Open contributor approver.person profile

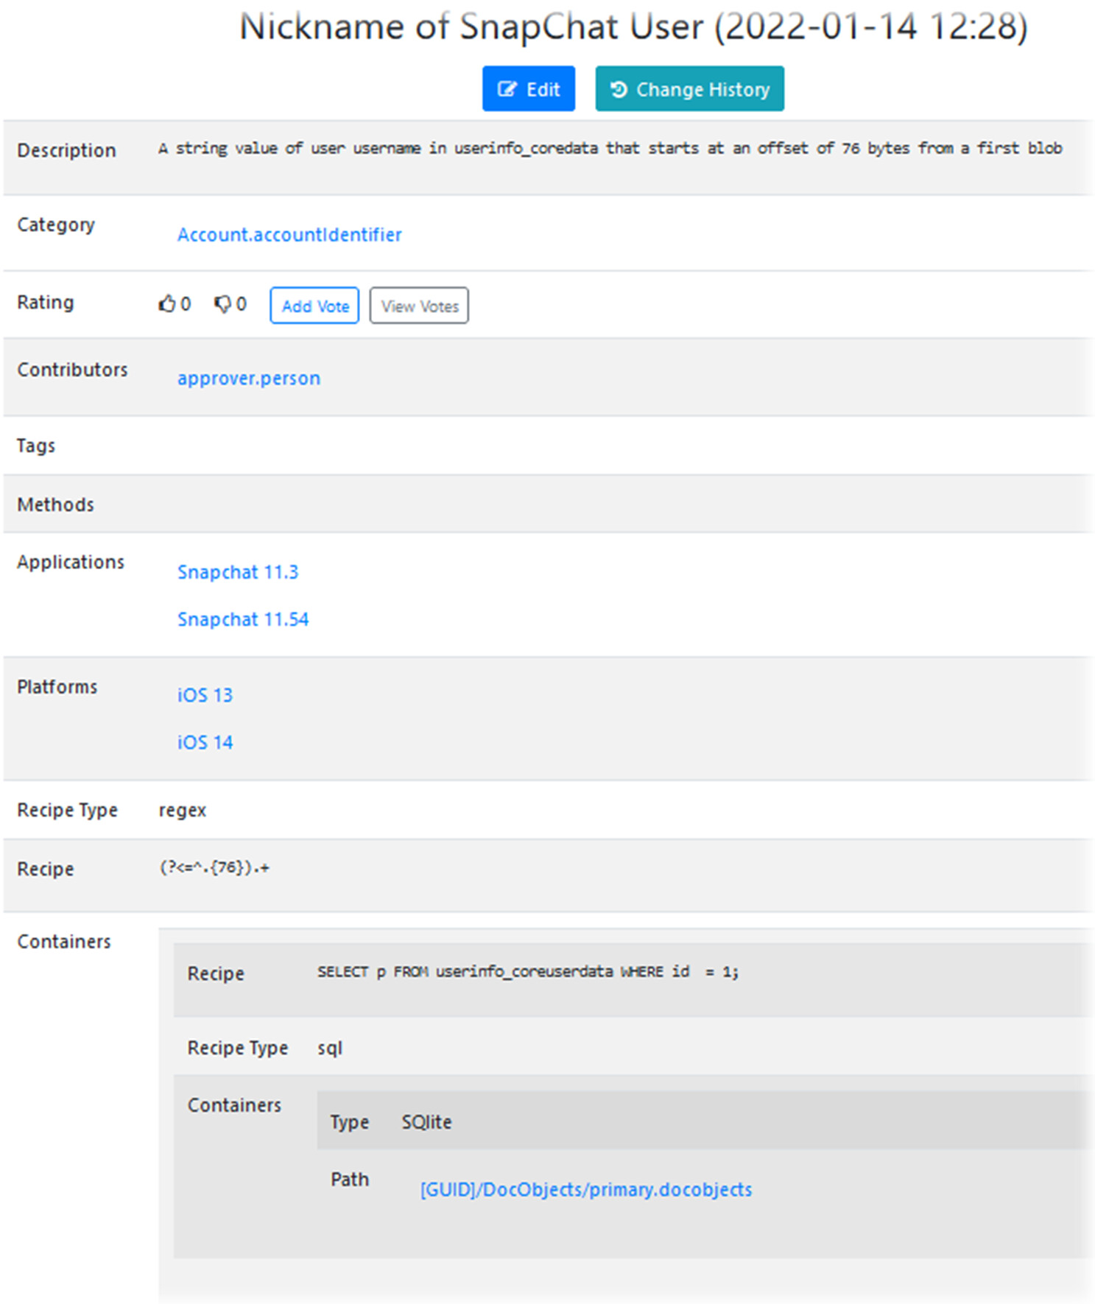tap(249, 378)
